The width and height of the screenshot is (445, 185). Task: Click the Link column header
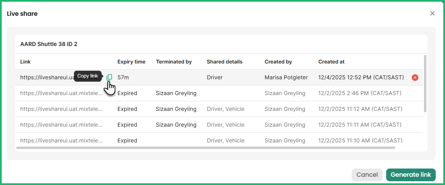25,62
